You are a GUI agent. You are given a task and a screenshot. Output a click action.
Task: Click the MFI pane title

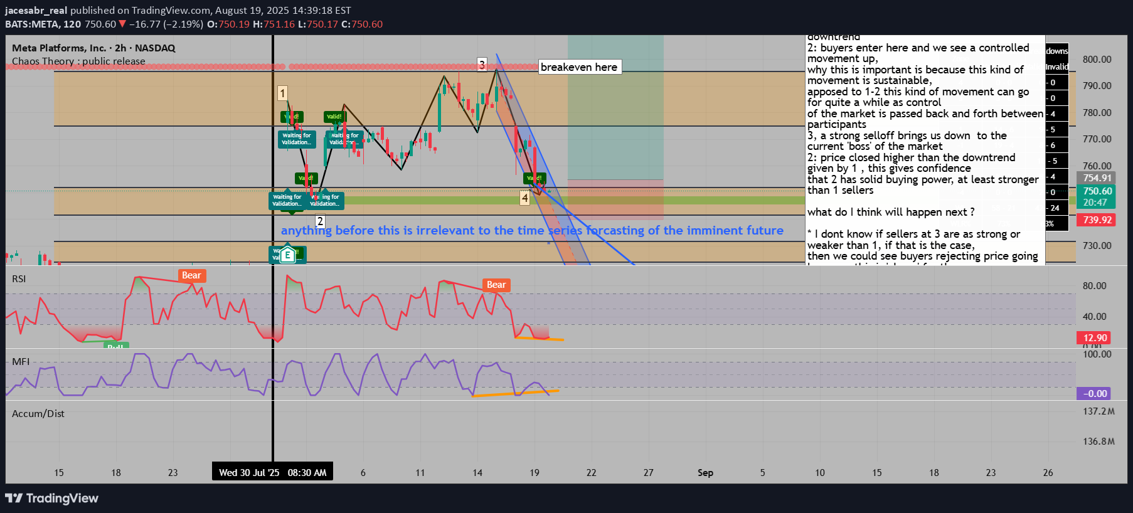(x=21, y=362)
